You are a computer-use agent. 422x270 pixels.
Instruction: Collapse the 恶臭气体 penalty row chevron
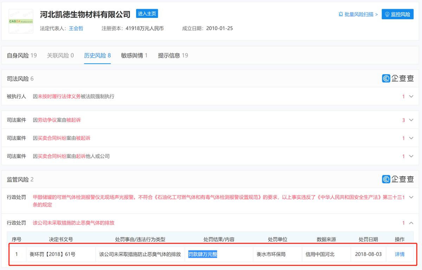[411, 223]
